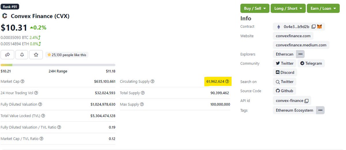This screenshot has height=150, width=346.
Task: Open the Discord community link
Action: (x=285, y=72)
